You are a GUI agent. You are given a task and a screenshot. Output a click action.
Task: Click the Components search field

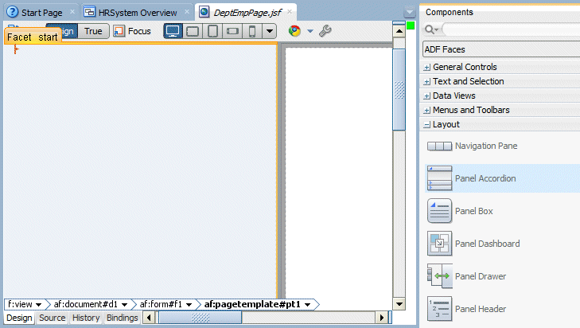point(512,29)
